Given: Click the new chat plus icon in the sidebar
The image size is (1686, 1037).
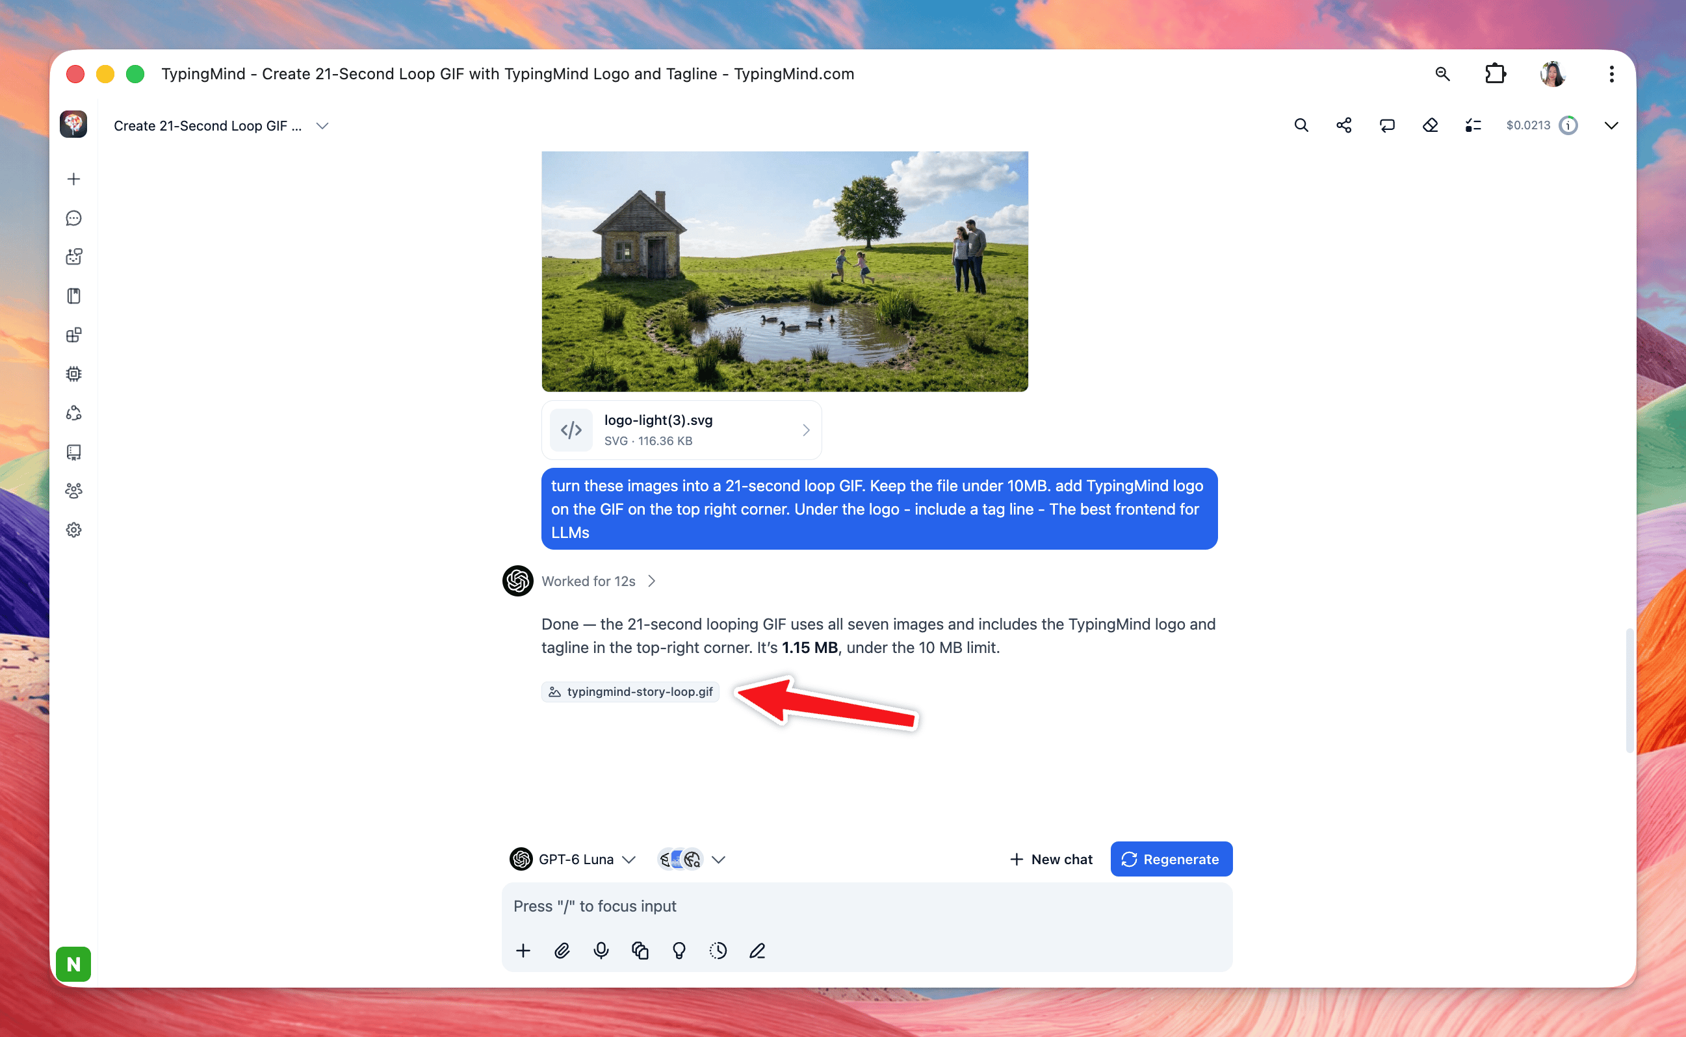Looking at the screenshot, I should click(x=73, y=179).
